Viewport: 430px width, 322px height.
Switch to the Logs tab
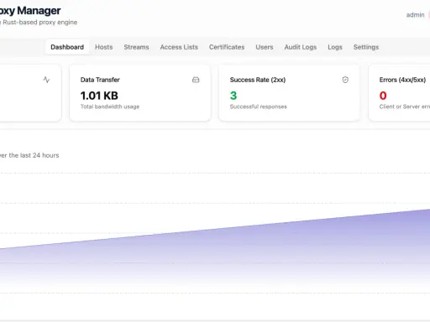(x=335, y=47)
